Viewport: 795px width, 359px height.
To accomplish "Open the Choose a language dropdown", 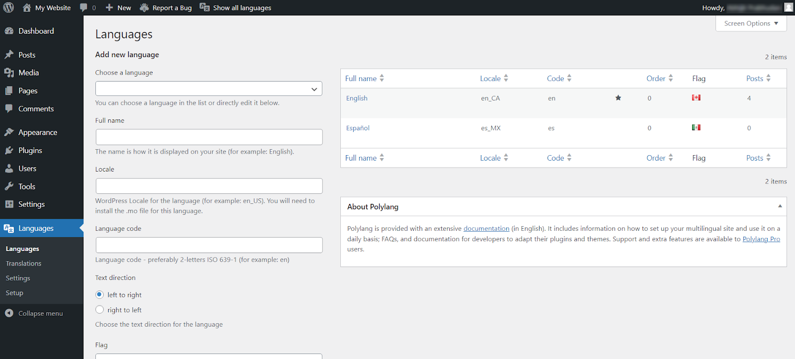I will point(209,89).
